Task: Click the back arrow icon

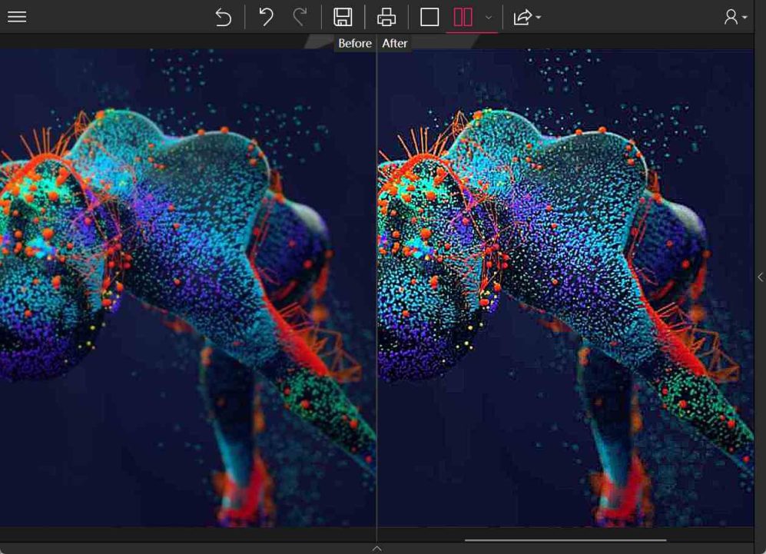Action: (224, 17)
